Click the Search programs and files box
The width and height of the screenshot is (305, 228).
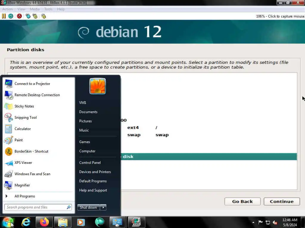point(38,207)
